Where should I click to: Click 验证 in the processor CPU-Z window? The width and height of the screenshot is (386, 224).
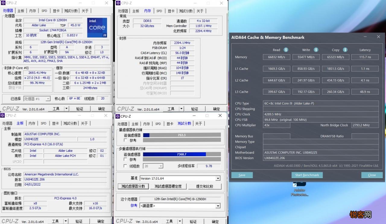80,109
